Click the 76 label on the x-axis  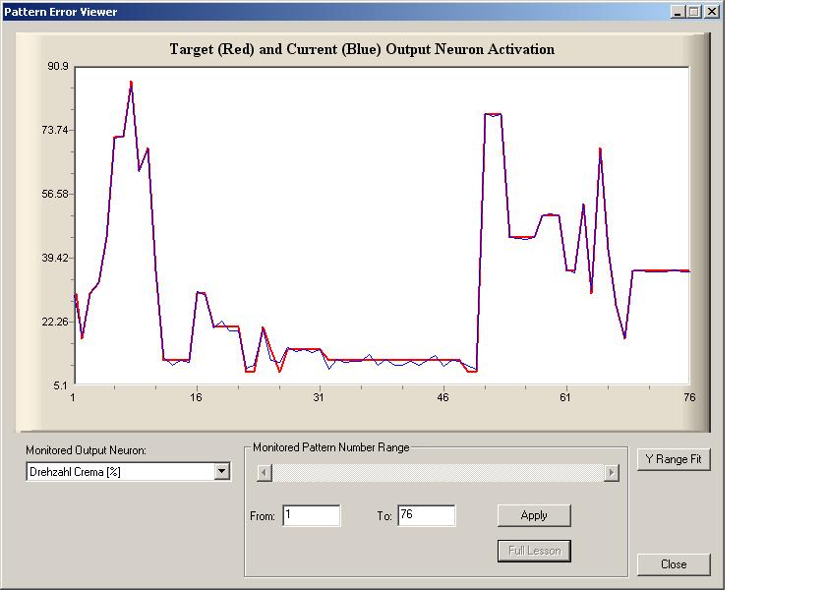pos(689,397)
